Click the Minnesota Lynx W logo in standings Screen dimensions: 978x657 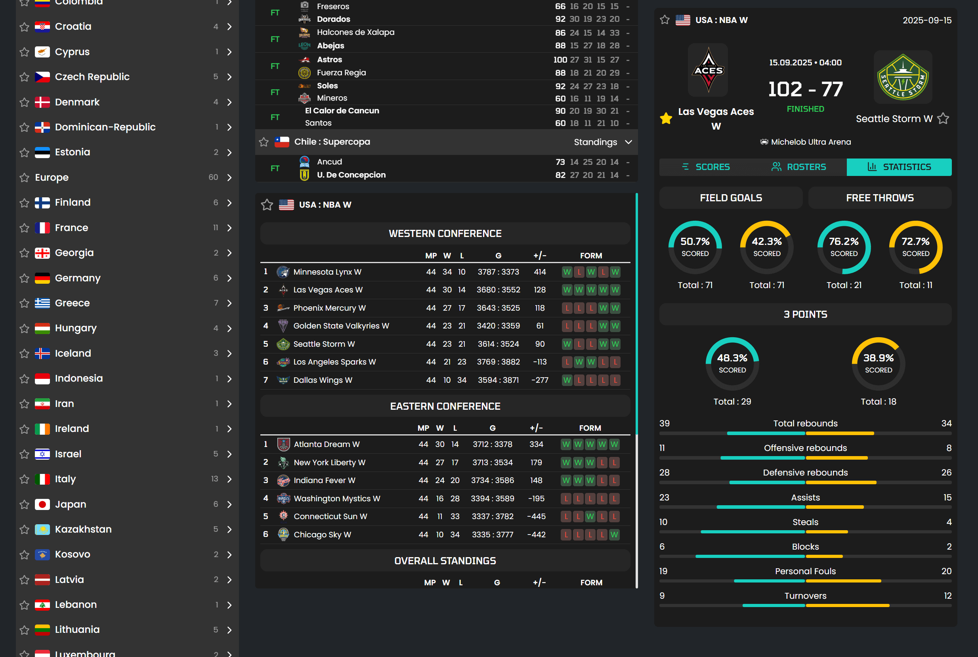[283, 272]
